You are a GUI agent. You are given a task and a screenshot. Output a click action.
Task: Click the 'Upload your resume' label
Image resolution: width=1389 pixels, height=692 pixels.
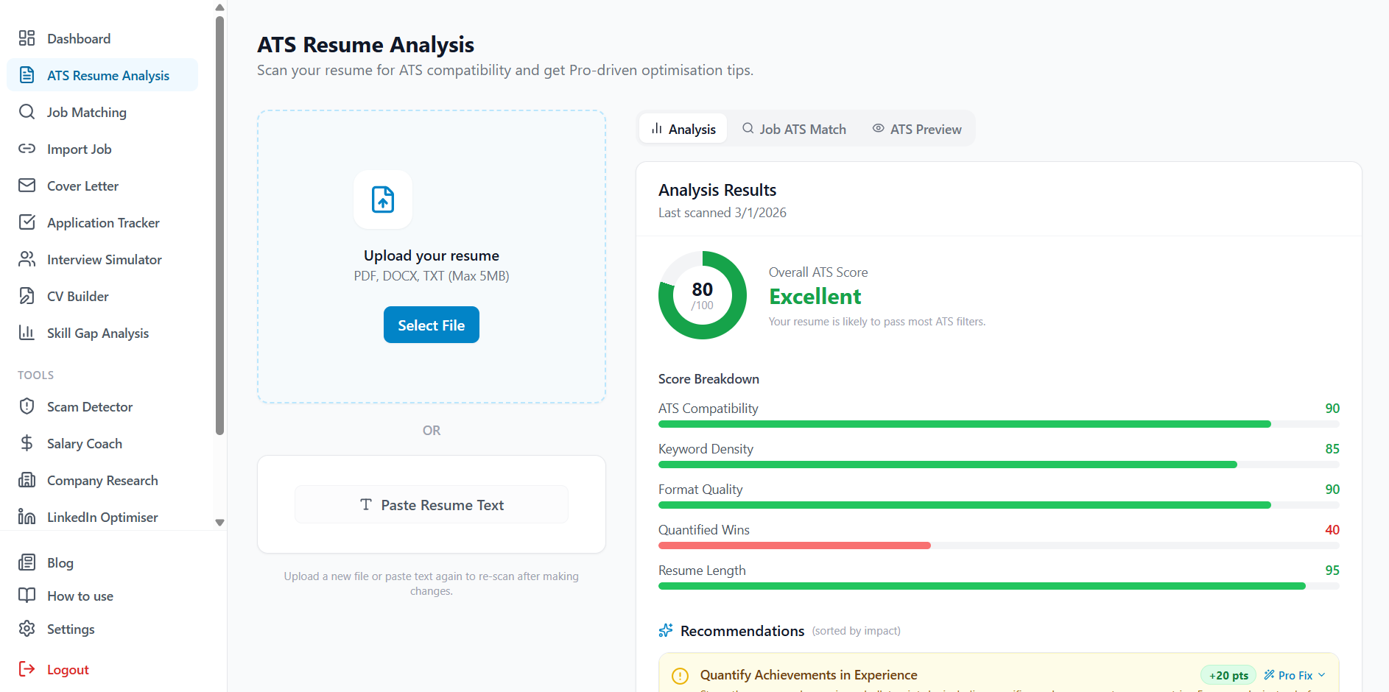click(x=432, y=255)
